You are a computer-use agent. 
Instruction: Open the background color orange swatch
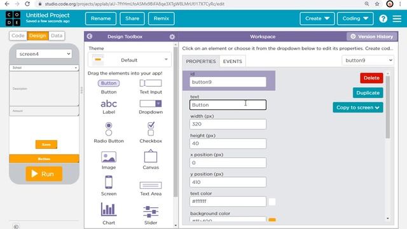pos(272,220)
